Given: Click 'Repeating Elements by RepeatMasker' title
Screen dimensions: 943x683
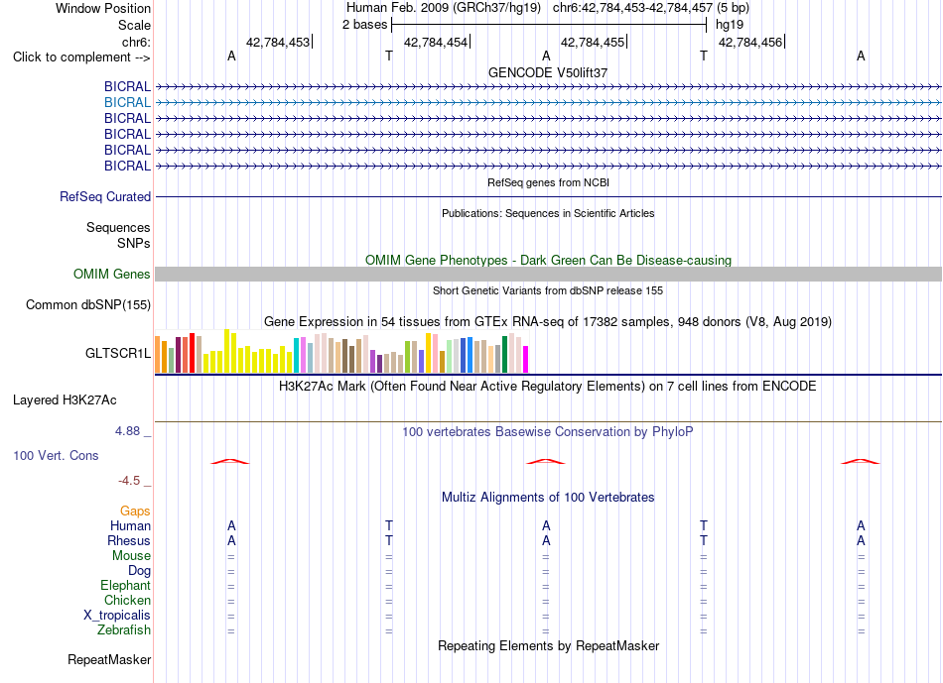Looking at the screenshot, I should coord(548,646).
